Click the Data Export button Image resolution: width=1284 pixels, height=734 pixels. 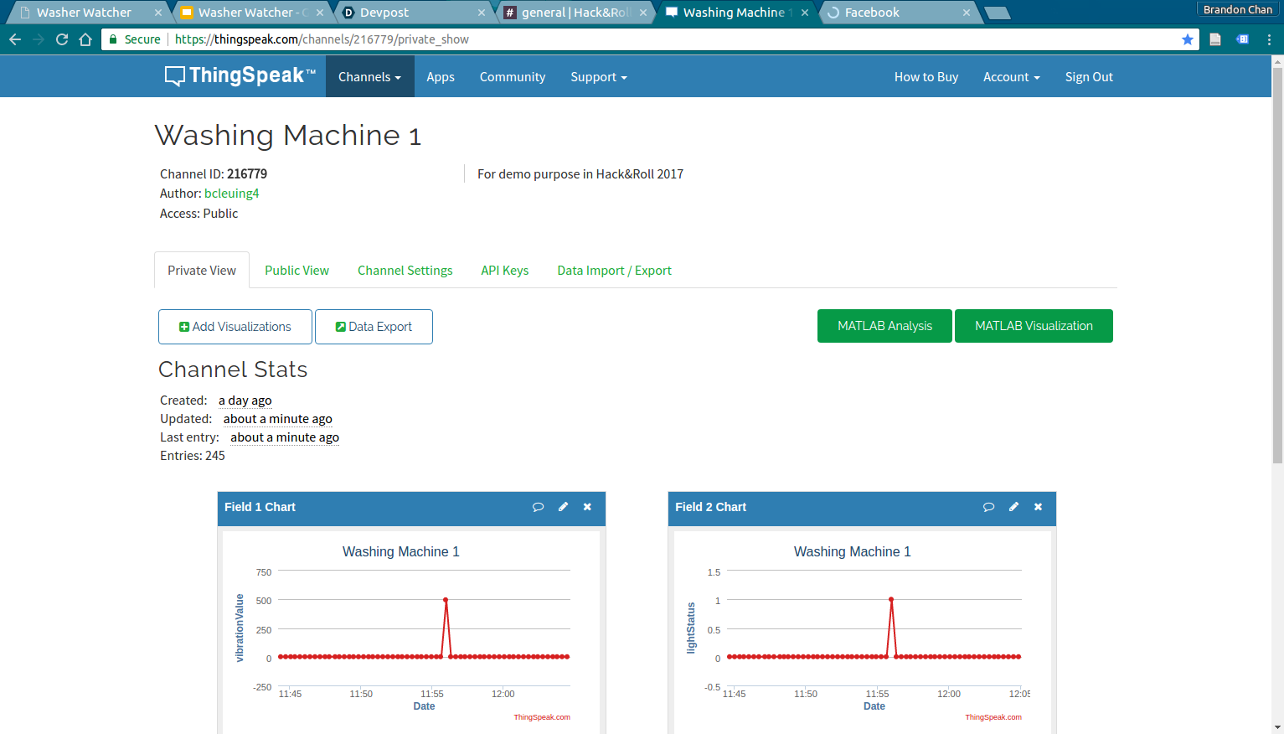click(374, 327)
